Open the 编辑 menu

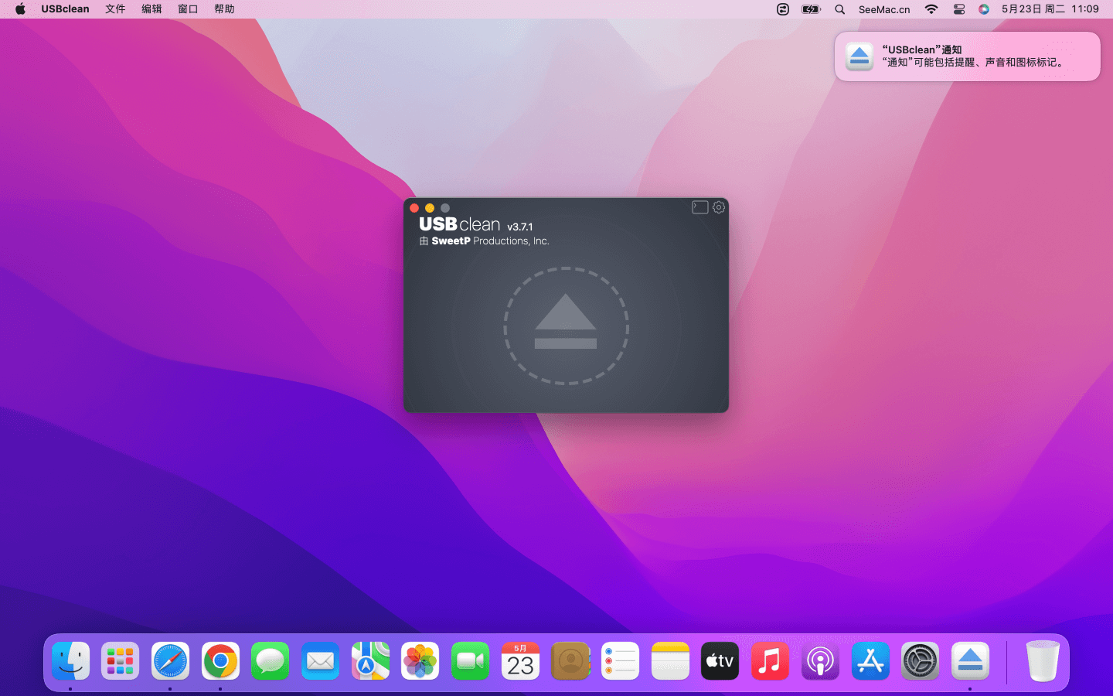tap(151, 9)
